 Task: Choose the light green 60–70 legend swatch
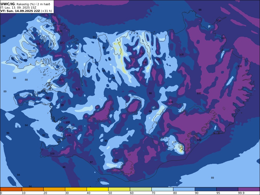pos(141,189)
